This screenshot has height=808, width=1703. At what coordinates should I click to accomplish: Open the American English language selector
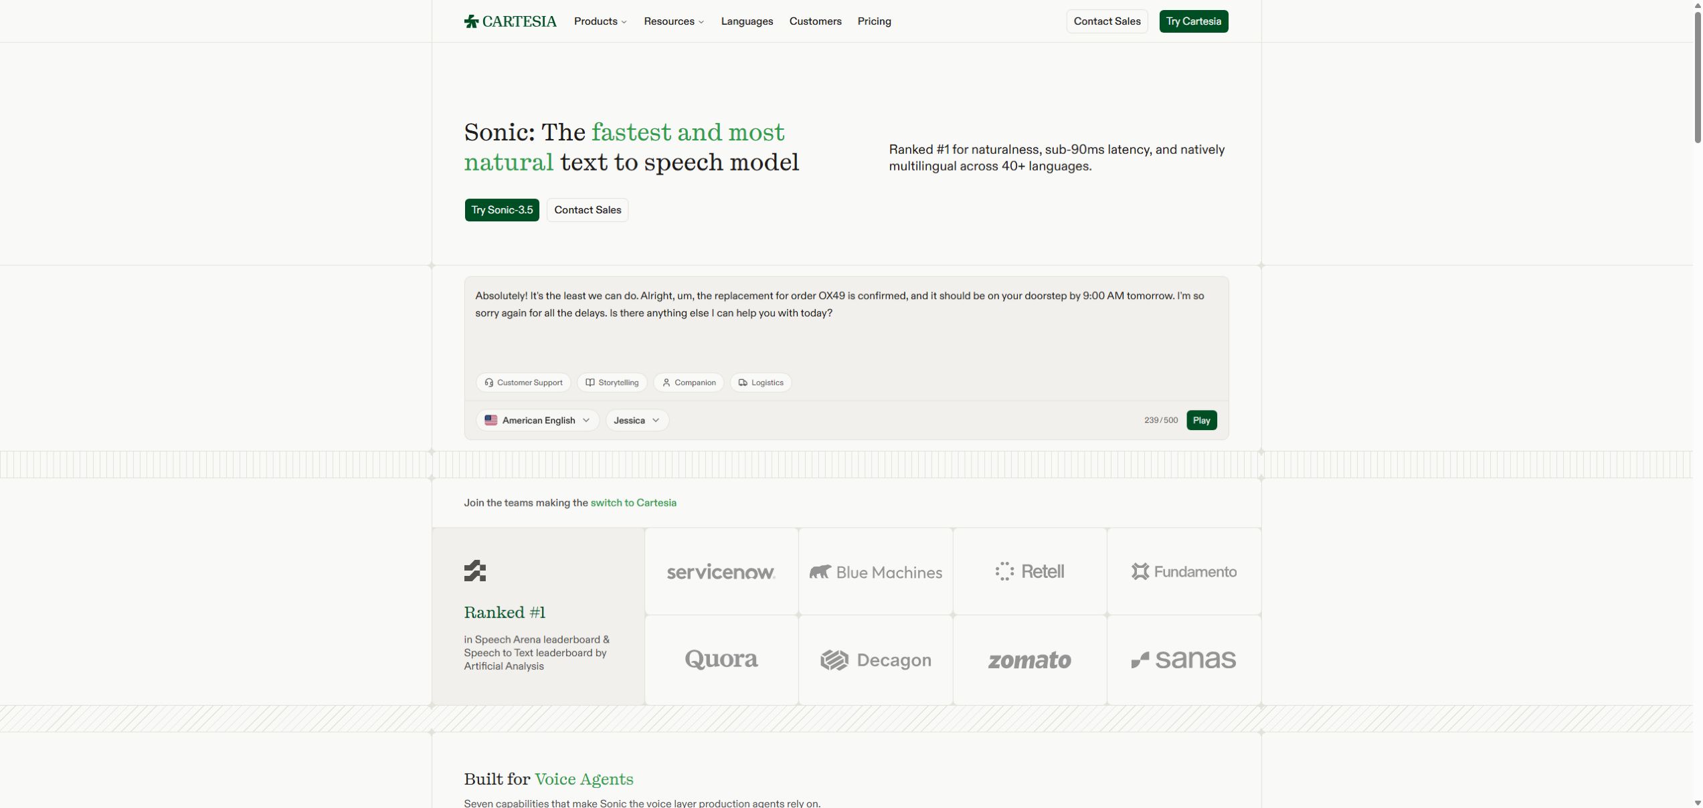point(537,420)
